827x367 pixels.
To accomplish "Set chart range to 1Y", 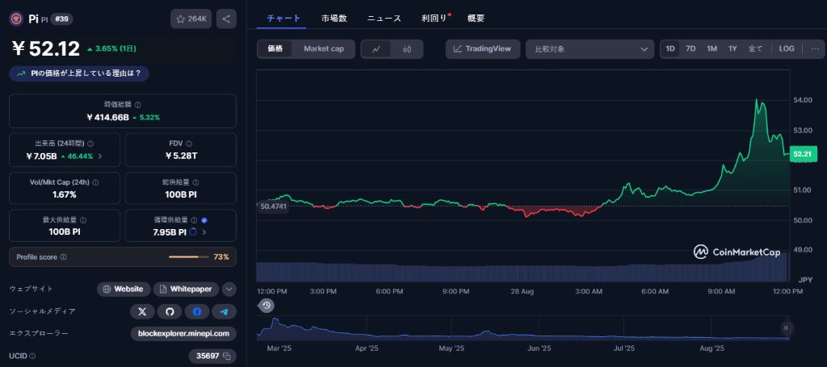I will 733,49.
